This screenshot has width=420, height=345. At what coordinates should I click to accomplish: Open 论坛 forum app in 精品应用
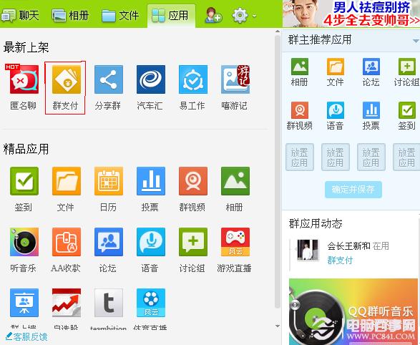coord(109,242)
